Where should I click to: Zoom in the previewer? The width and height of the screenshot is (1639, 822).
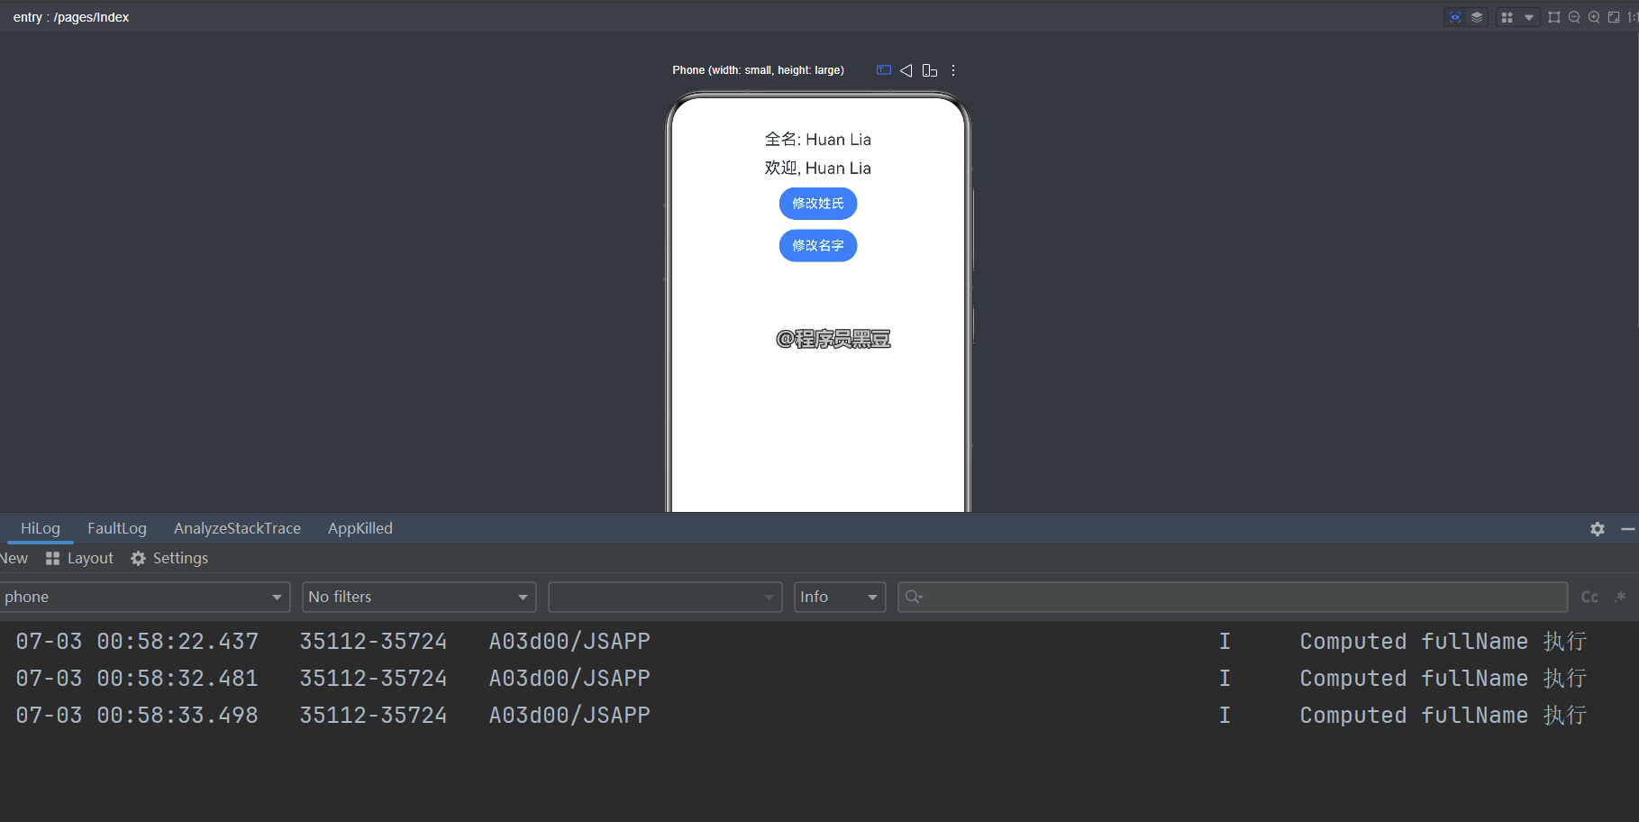click(x=1594, y=17)
